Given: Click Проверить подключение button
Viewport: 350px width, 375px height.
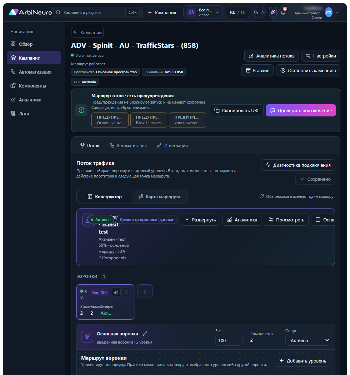Looking at the screenshot, I should [301, 110].
